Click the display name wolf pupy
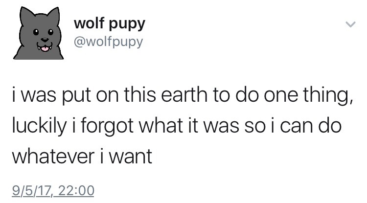 coord(110,23)
